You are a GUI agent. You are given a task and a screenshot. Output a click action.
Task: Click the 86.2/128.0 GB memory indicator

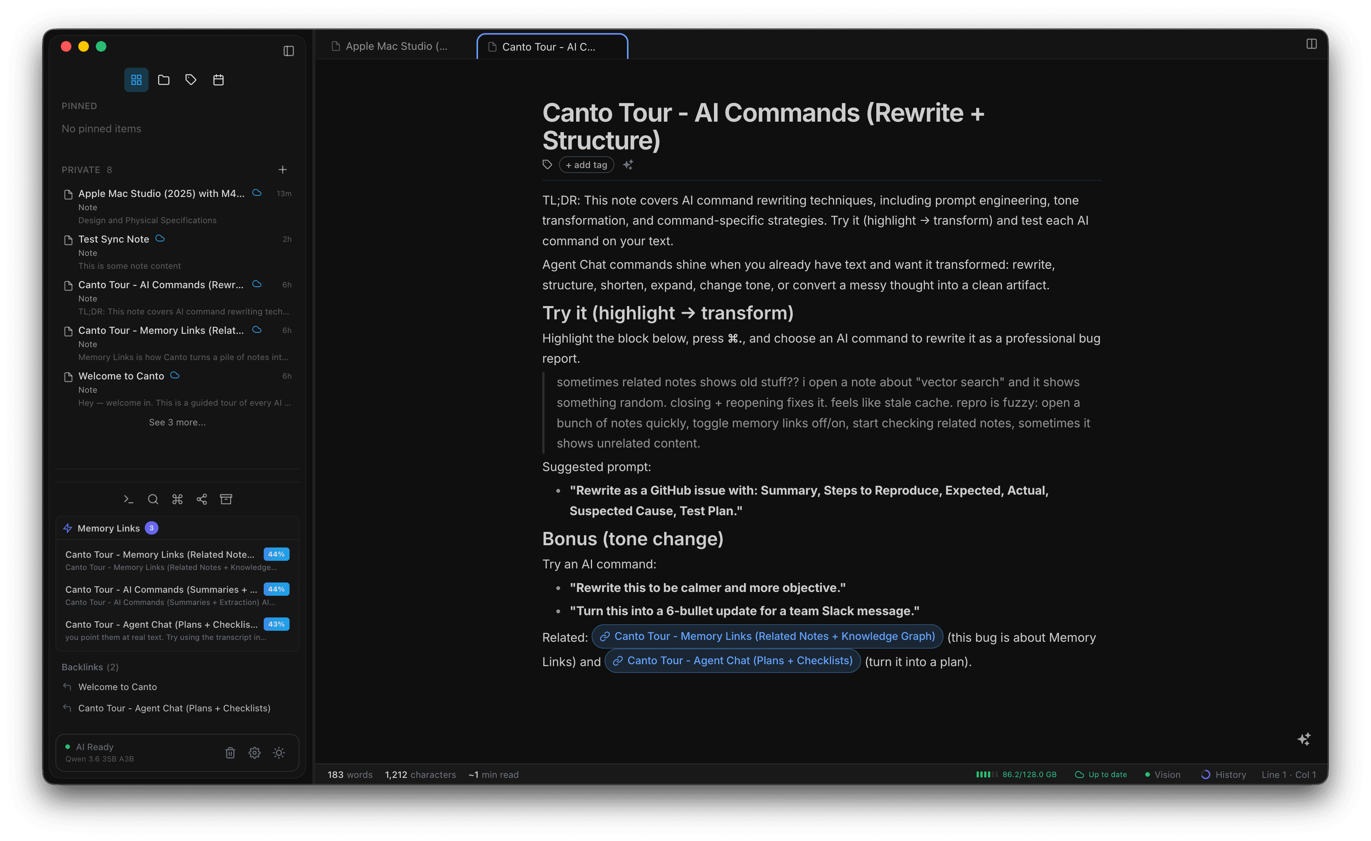click(x=1016, y=775)
